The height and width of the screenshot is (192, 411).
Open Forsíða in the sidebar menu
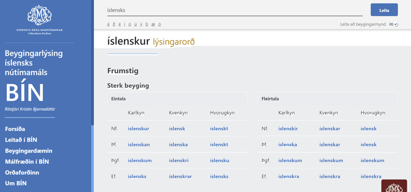(x=15, y=129)
